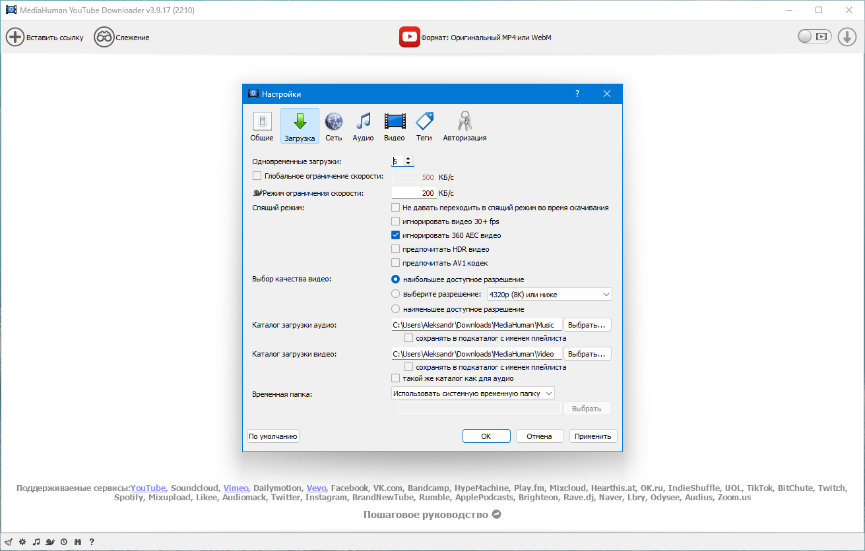Uncheck игнорировать 360 AEC видео
The width and height of the screenshot is (865, 551).
396,235
